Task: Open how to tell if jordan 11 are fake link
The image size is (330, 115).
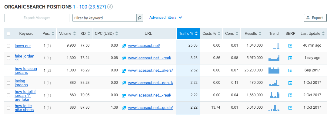Action: coord(25,95)
